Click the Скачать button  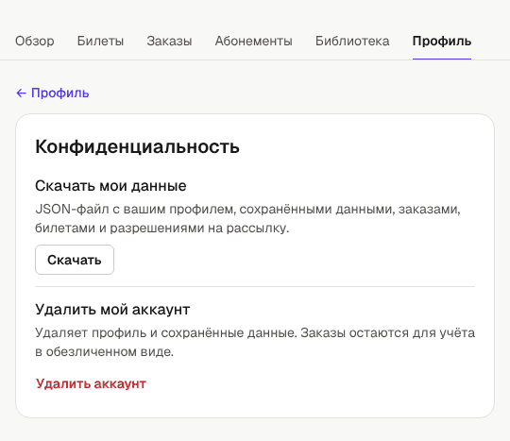click(x=75, y=260)
